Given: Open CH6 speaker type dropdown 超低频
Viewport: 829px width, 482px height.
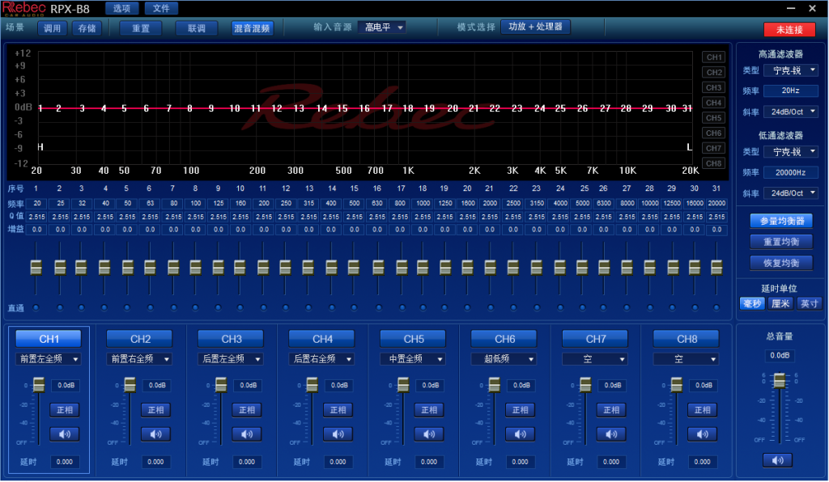Looking at the screenshot, I should tap(504, 359).
